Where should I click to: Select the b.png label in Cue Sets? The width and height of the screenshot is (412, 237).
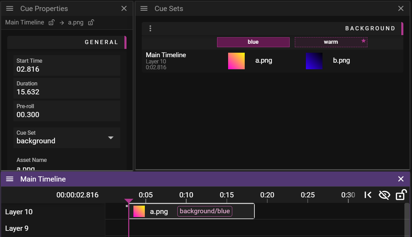coord(341,61)
